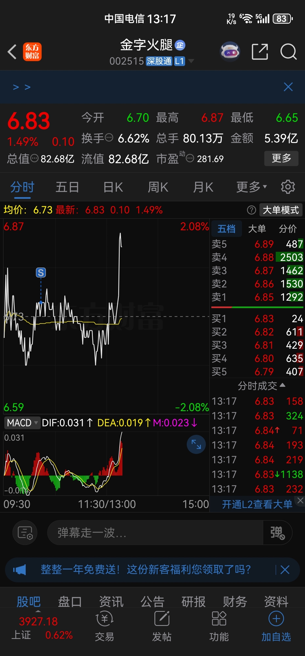Switch to the 日K chart tab
Viewport: 305px width, 656px height.
coord(113,187)
